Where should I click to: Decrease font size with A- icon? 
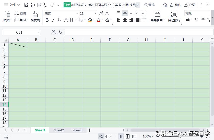coord(108,13)
